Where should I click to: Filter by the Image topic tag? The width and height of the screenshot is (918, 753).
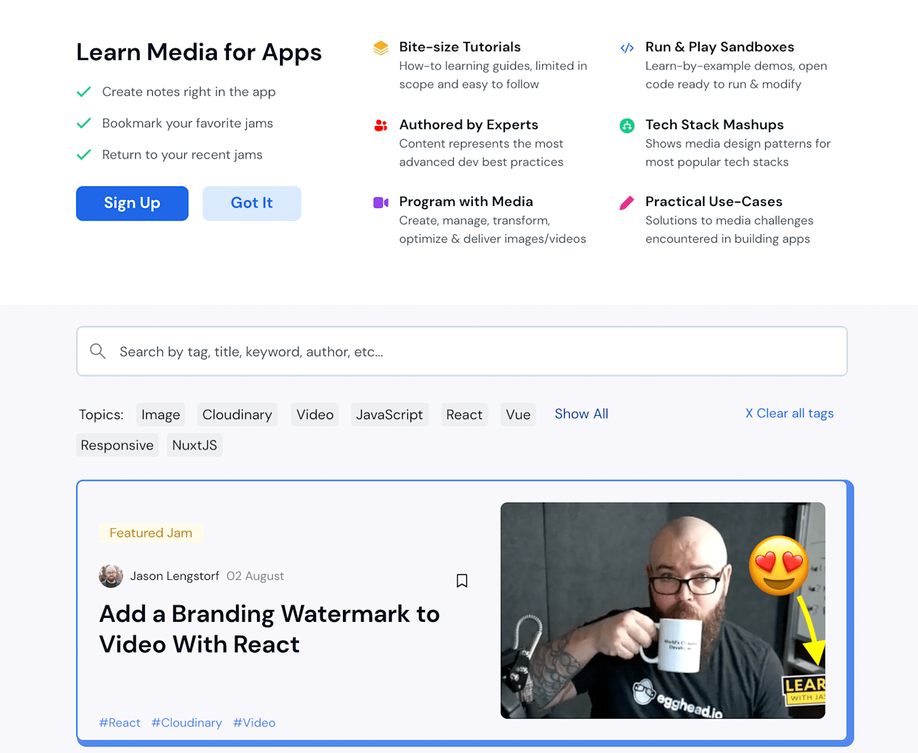(161, 415)
